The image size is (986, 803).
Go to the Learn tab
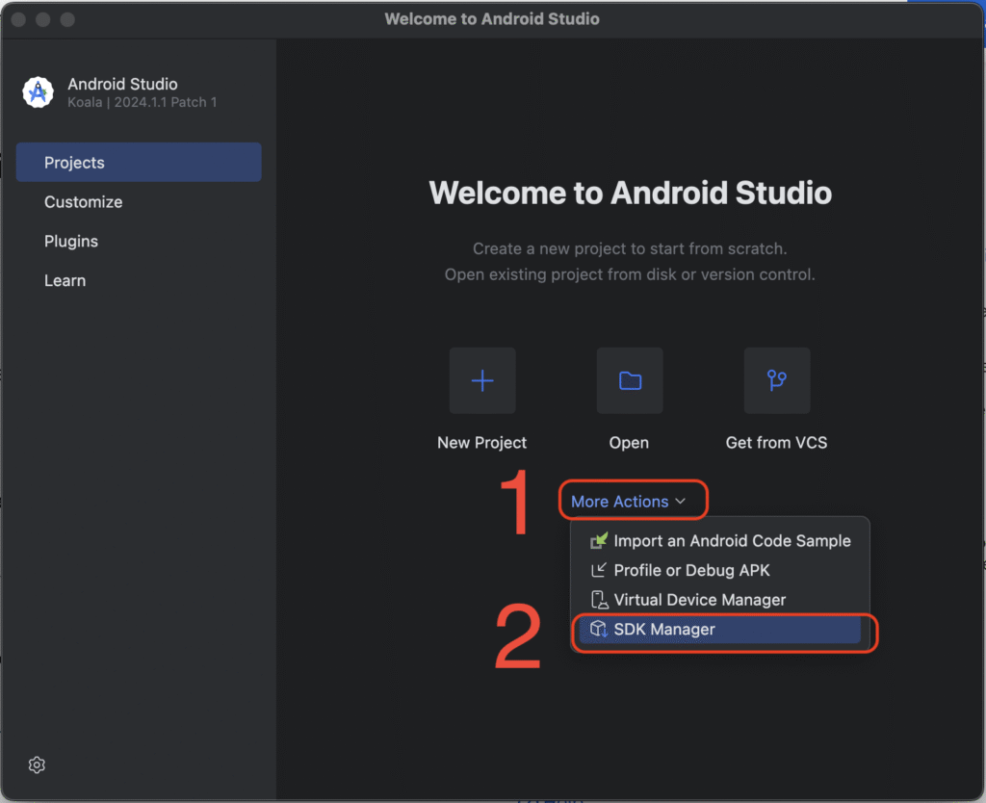pyautogui.click(x=139, y=280)
